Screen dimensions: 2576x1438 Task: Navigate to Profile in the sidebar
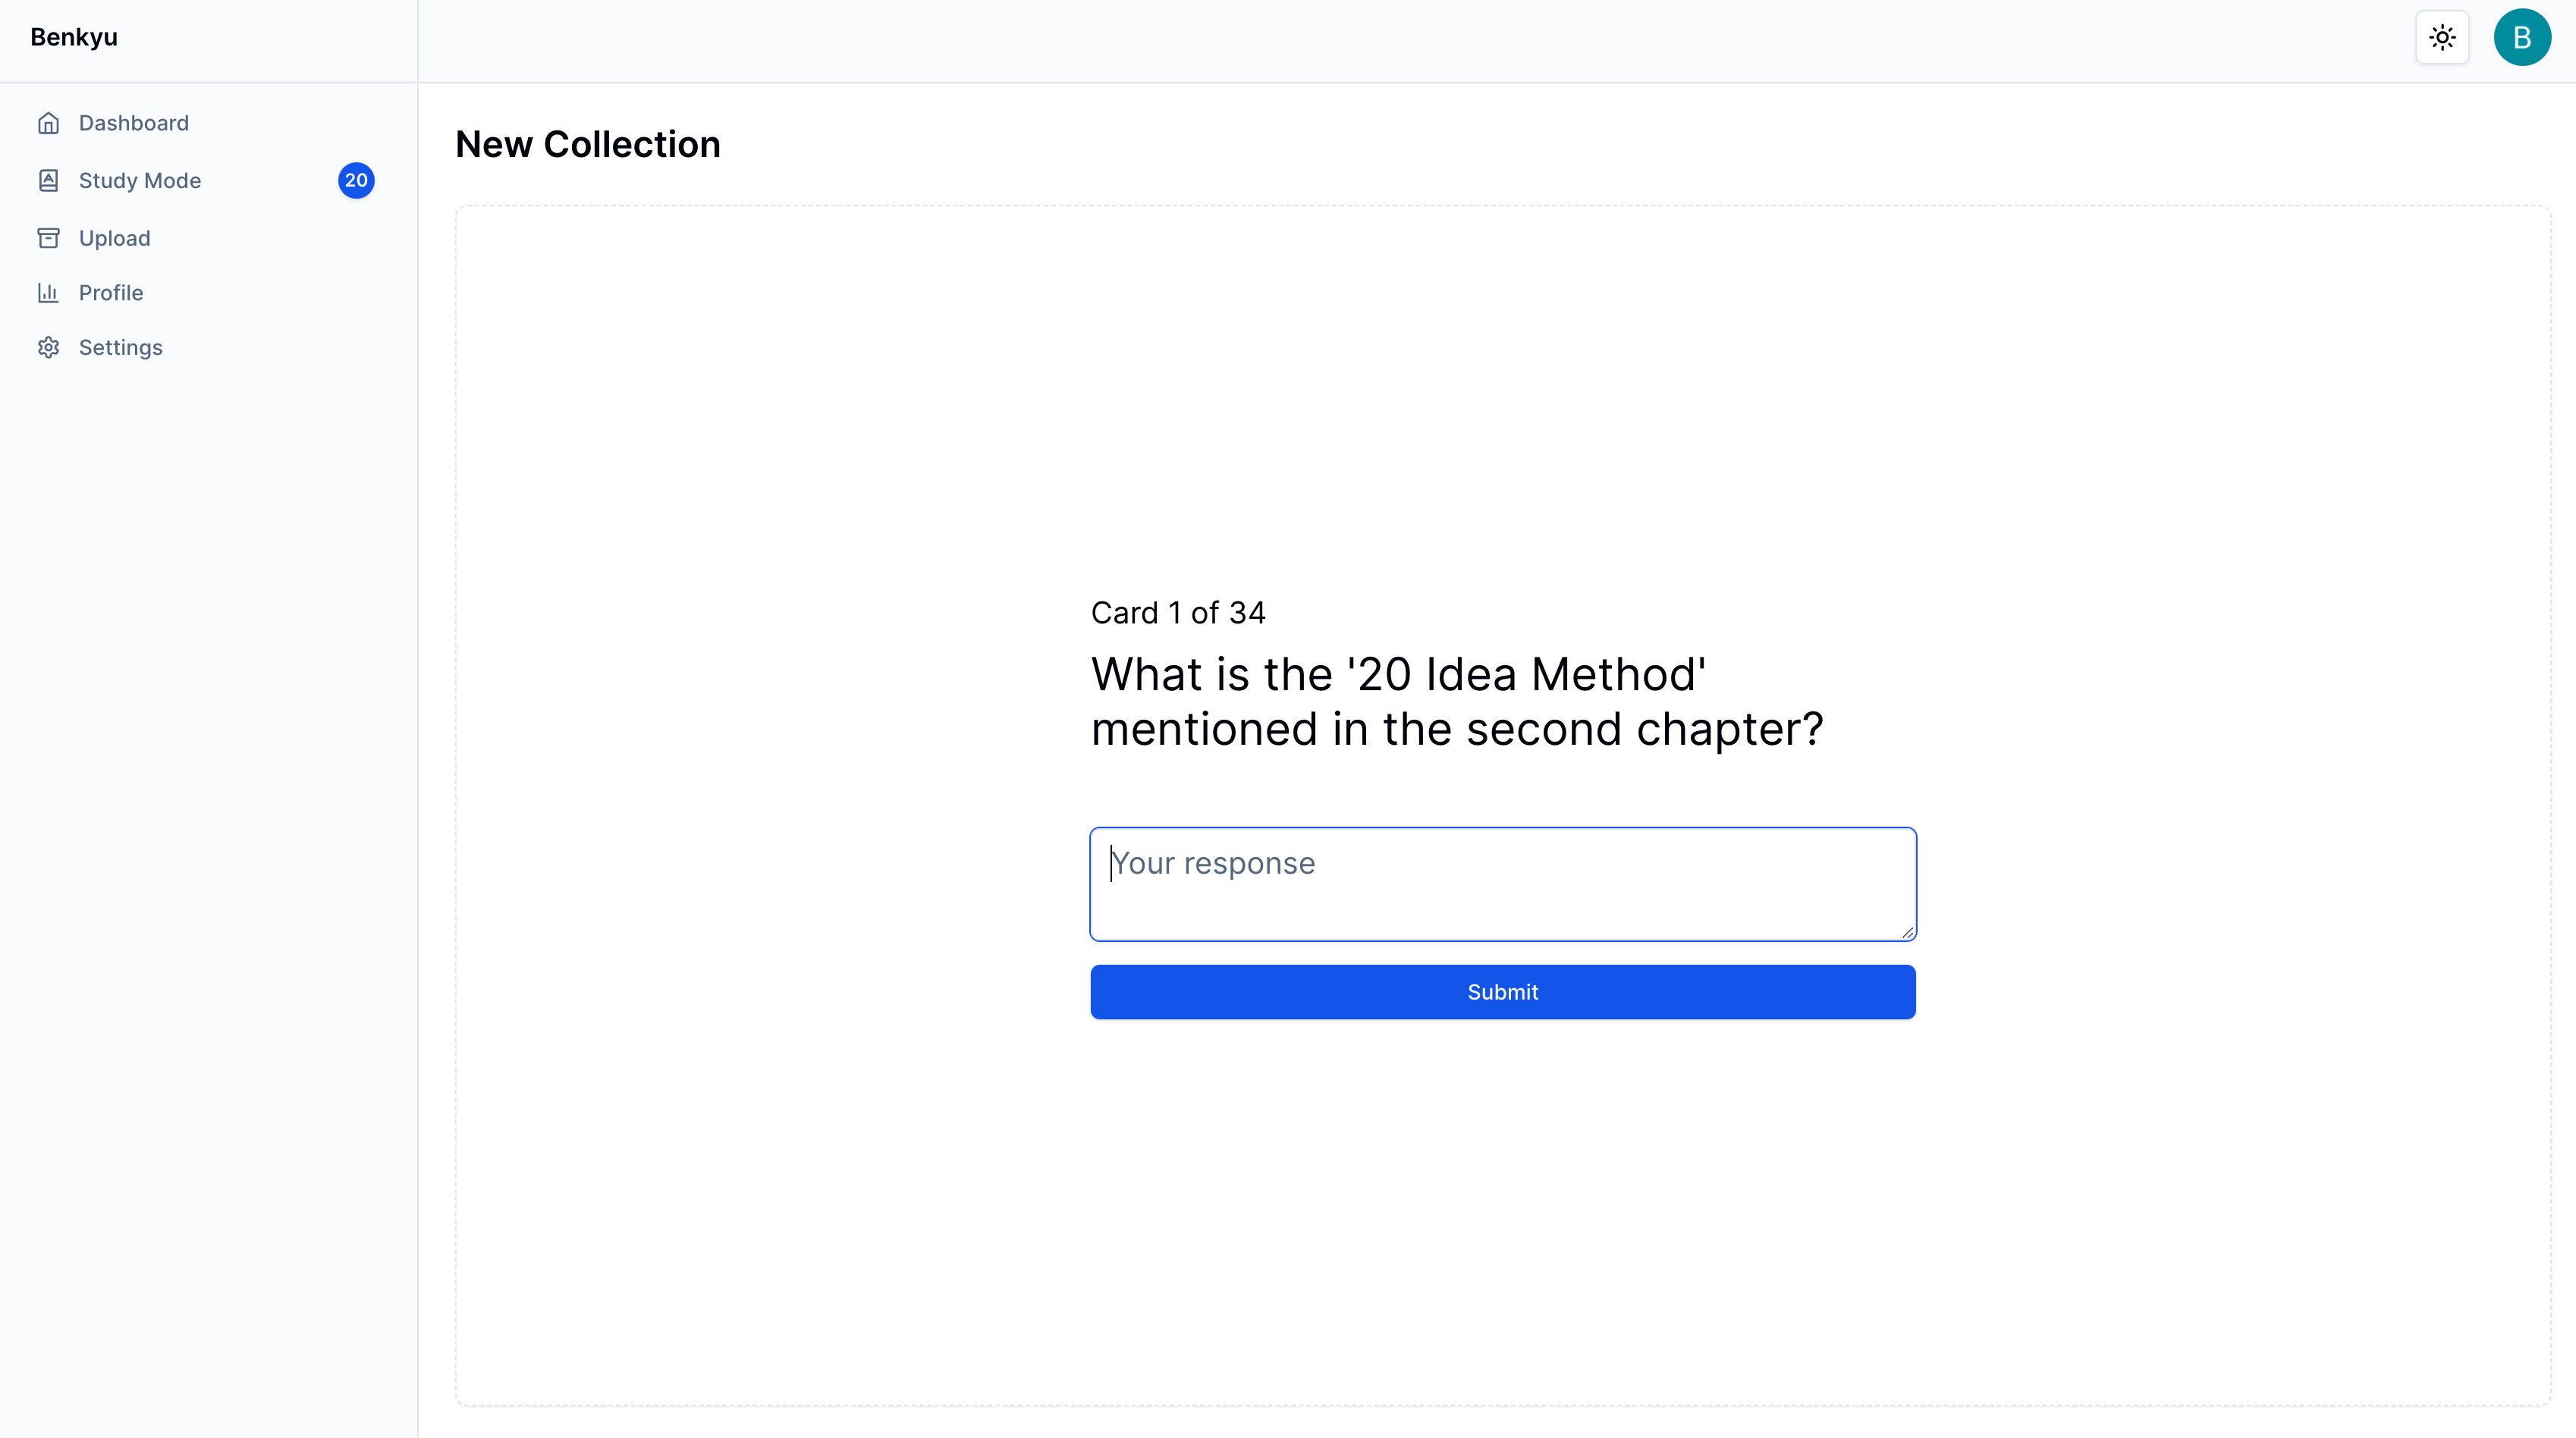(111, 293)
